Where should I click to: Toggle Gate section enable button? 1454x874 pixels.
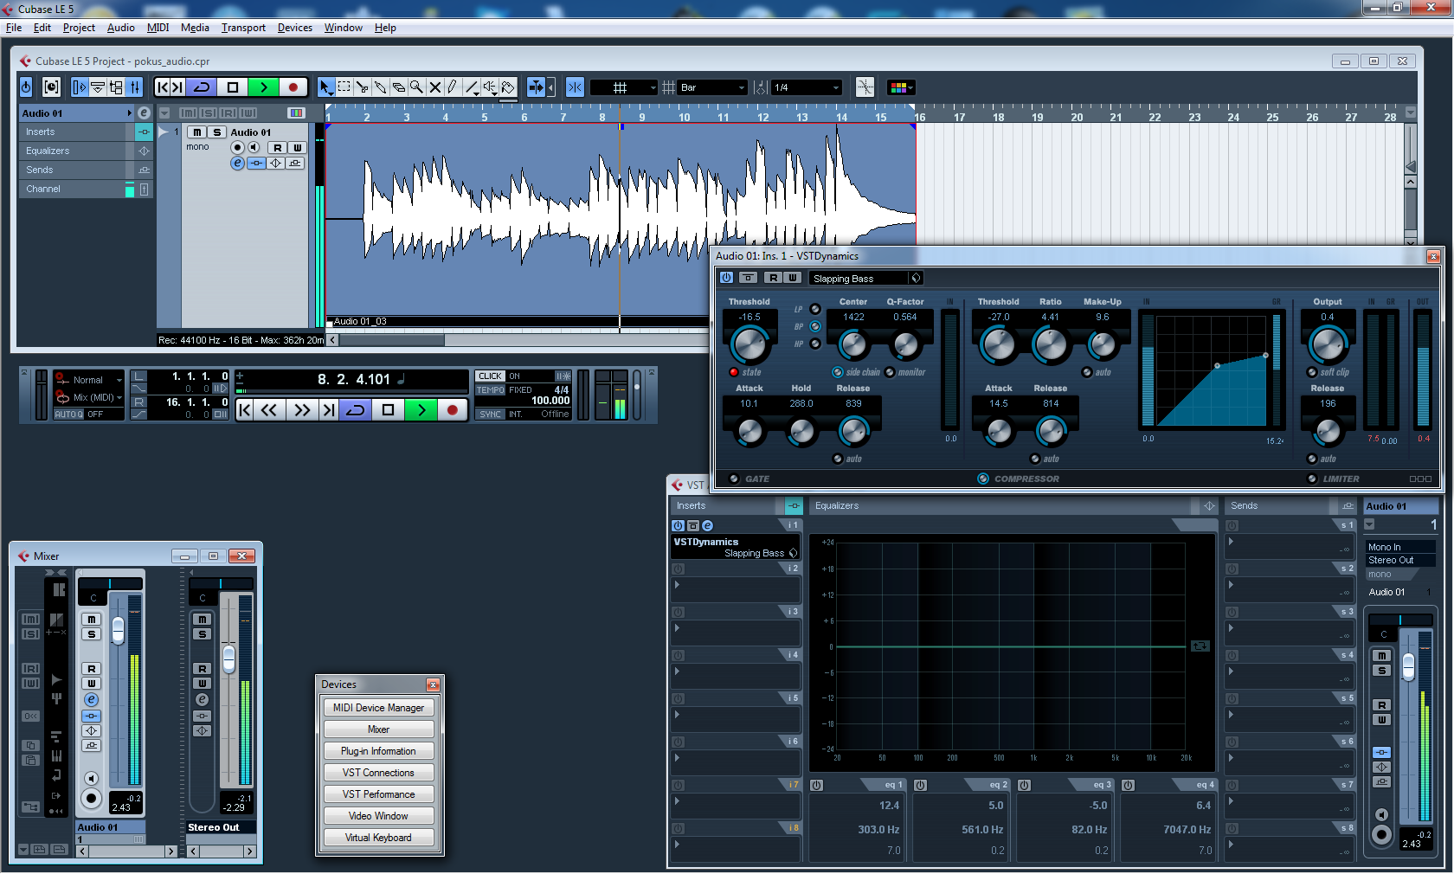click(x=734, y=479)
